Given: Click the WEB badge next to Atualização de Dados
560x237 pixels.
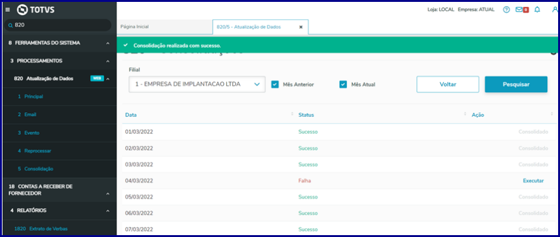Looking at the screenshot, I should point(97,79).
